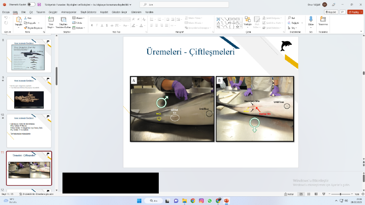The image size is (365, 205).
Task: Select slide 10 thumbnail
Action: click(x=29, y=131)
